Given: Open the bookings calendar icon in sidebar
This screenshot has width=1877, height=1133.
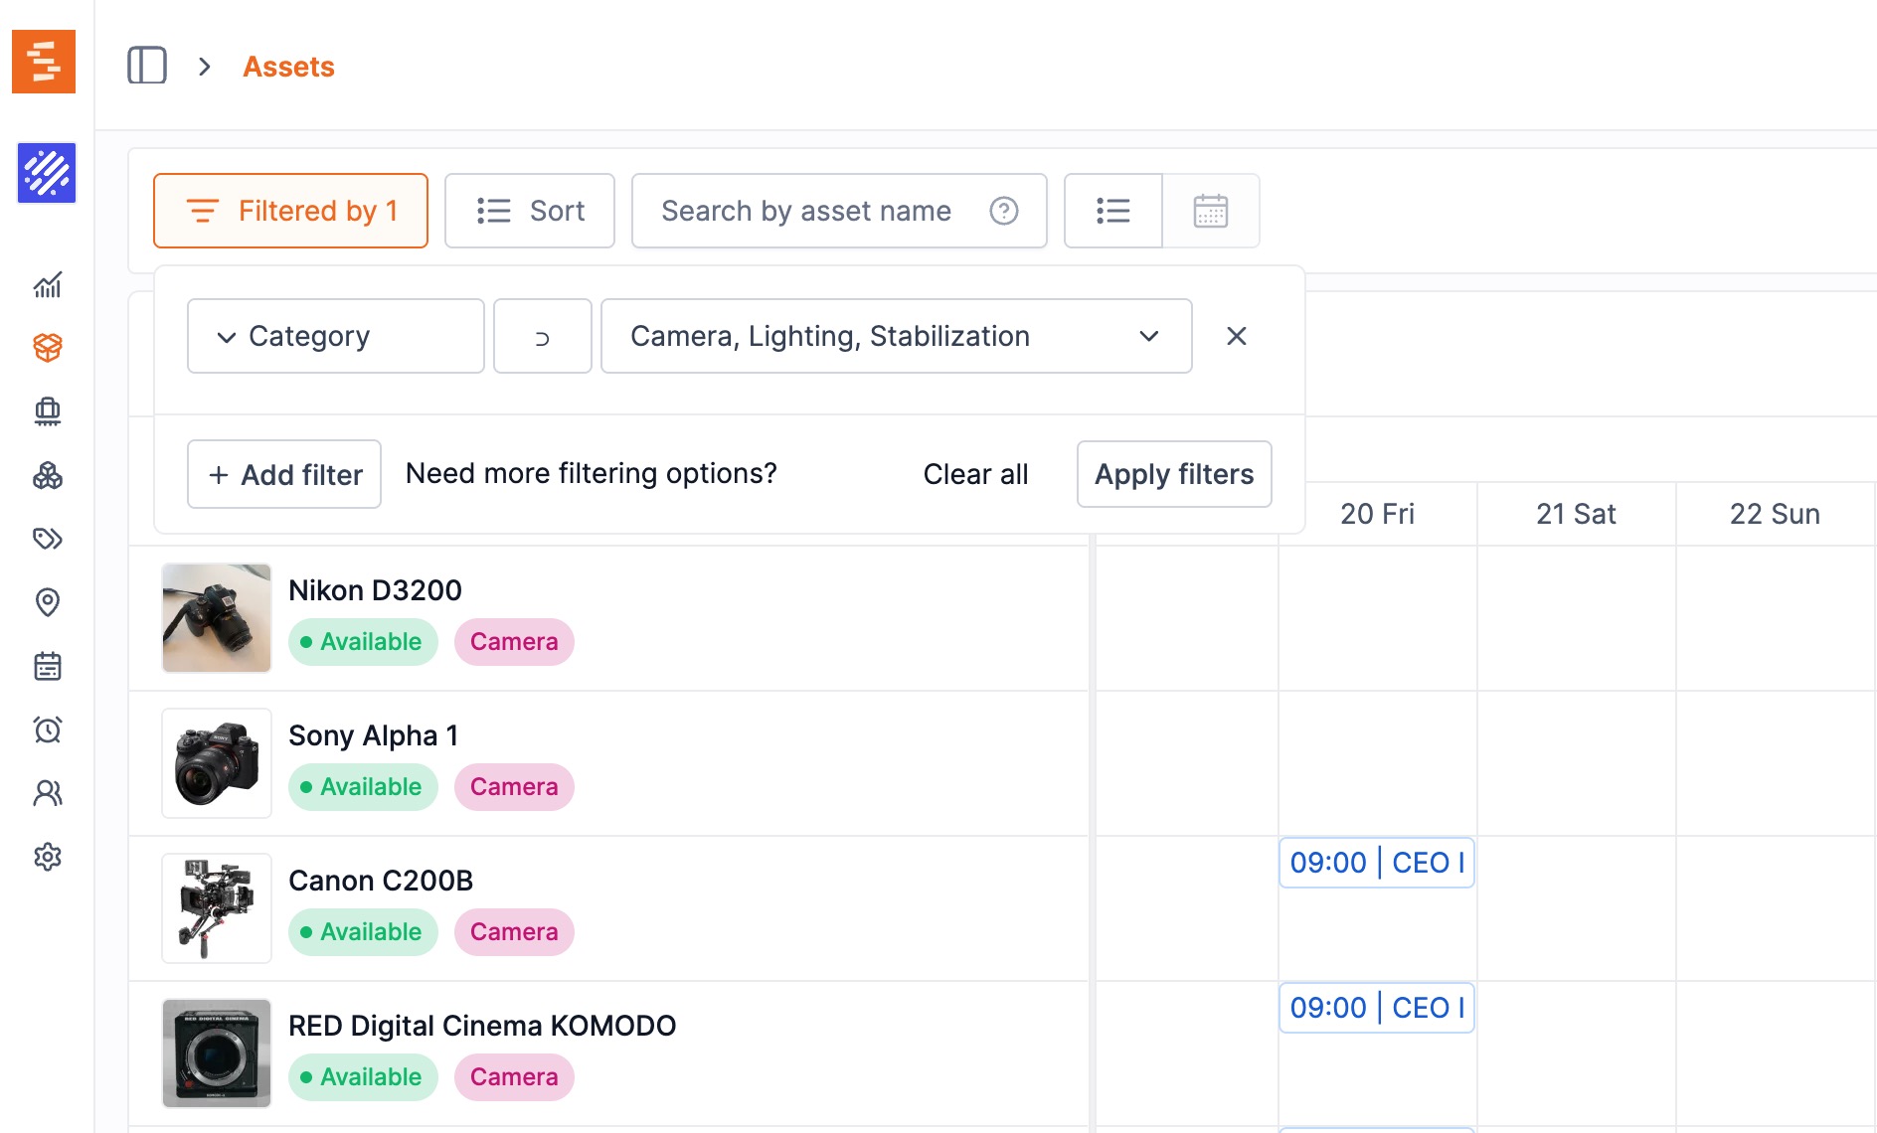Looking at the screenshot, I should (x=47, y=666).
